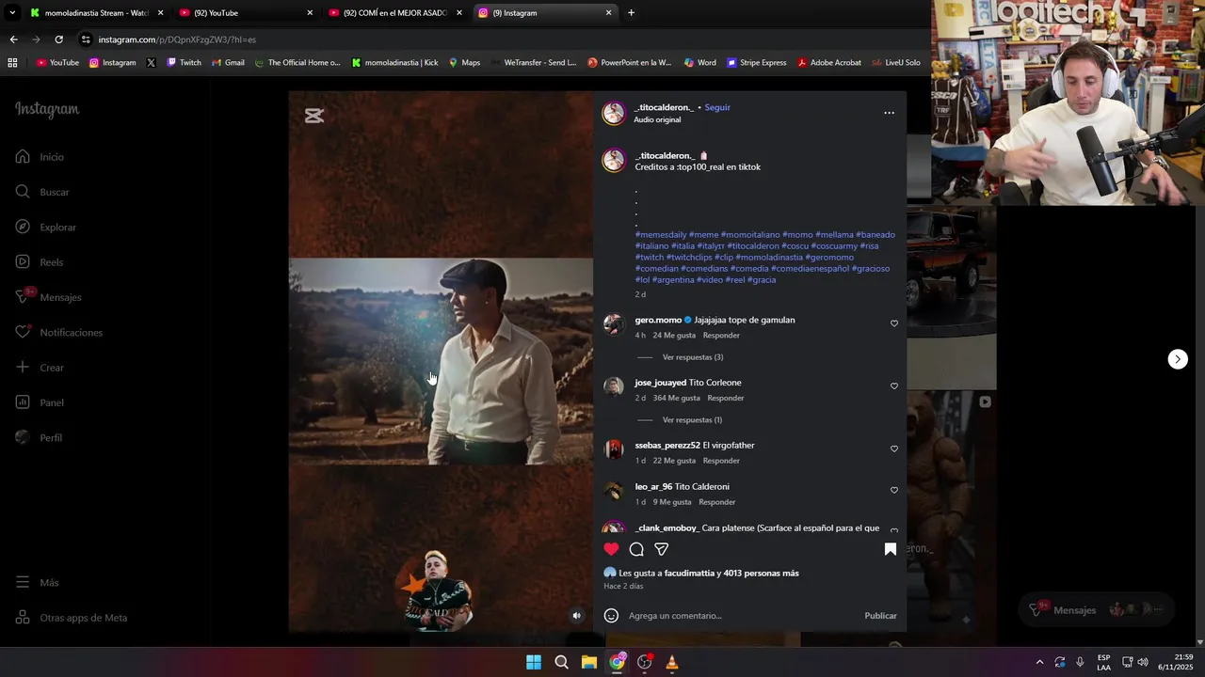Click Responder on jose_jouayed comment
Viewport: 1205px width, 677px height.
tap(726, 399)
